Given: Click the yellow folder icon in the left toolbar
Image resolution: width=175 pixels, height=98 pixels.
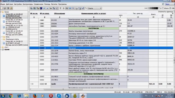Looking at the screenshot, I should coord(11,8).
